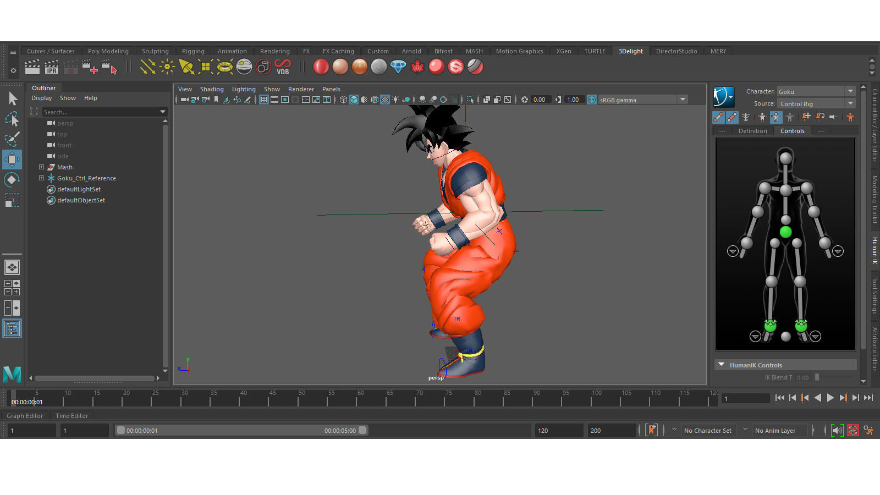Step to the next key
This screenshot has width=880, height=495.
coord(843,398)
